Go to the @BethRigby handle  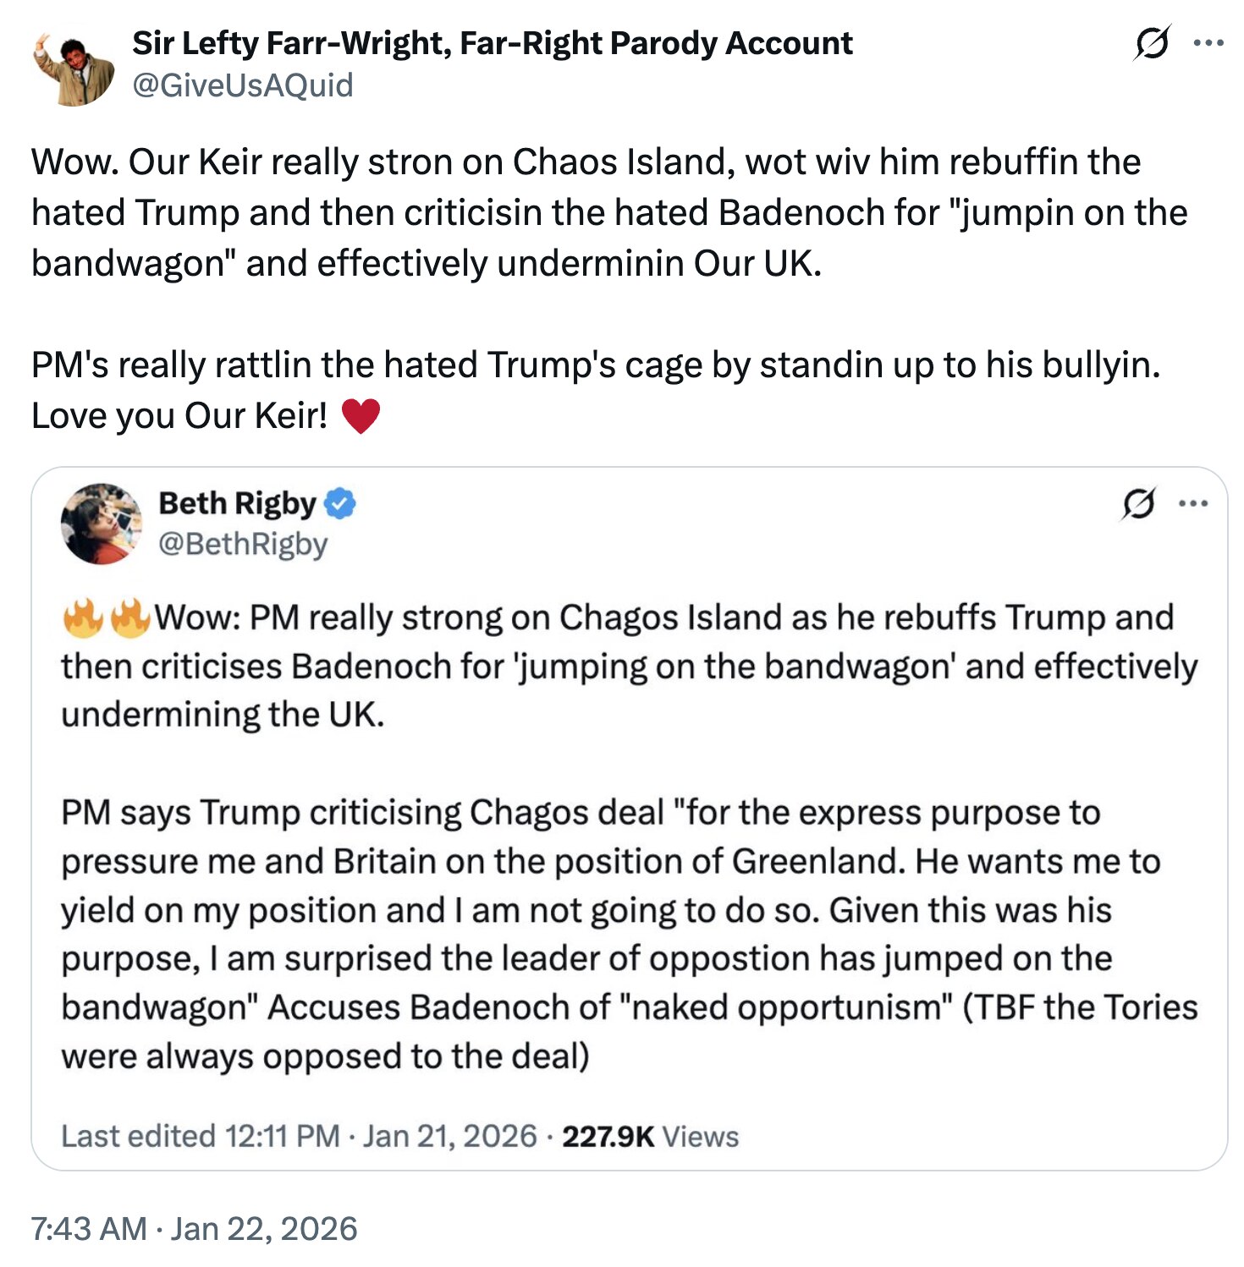(x=243, y=544)
